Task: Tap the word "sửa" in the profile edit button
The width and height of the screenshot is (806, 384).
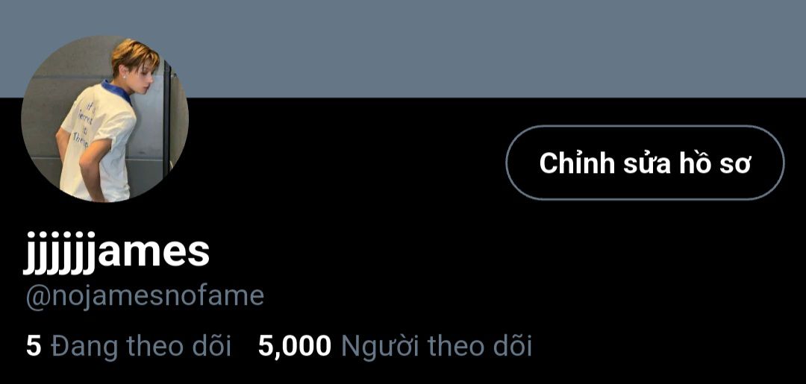Action: [640, 164]
